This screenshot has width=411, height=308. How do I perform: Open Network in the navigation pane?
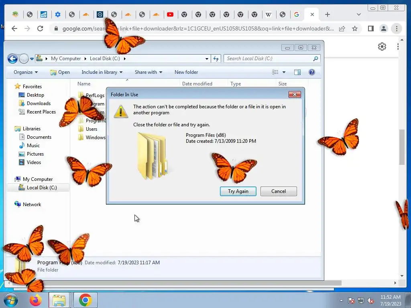click(28, 204)
